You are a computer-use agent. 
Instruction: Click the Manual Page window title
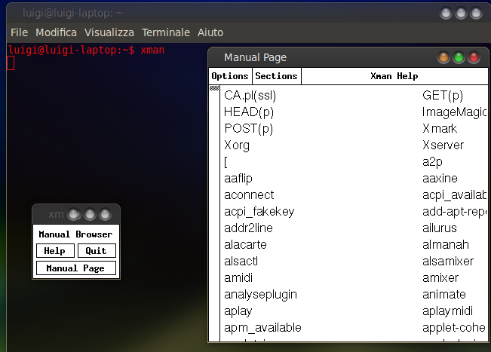point(255,57)
